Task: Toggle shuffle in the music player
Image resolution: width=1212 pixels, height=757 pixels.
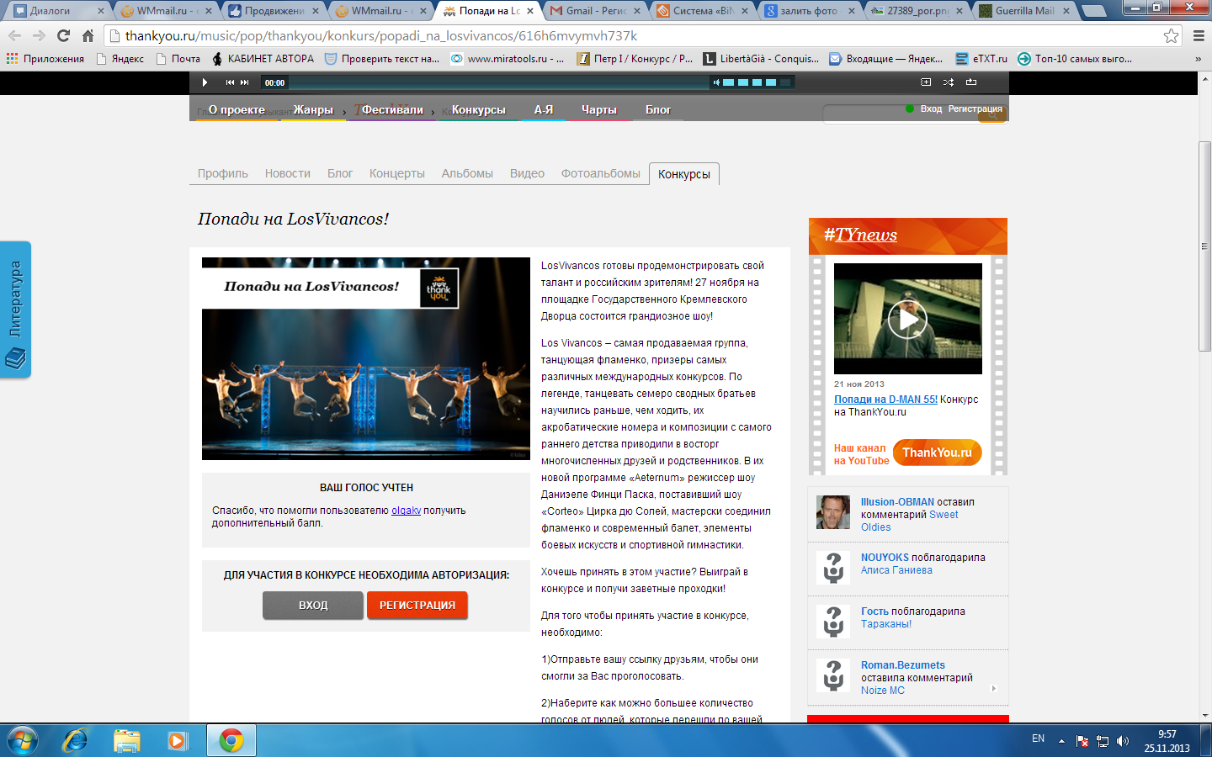Action: (949, 82)
